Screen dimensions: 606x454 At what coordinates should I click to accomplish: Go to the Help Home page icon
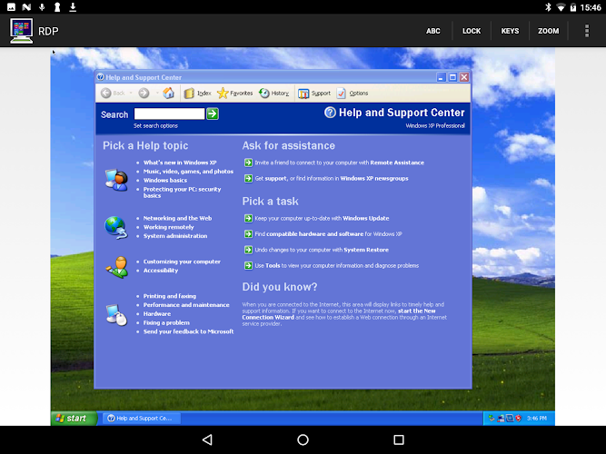click(168, 93)
